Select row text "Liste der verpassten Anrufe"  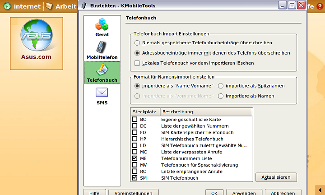(x=191, y=152)
